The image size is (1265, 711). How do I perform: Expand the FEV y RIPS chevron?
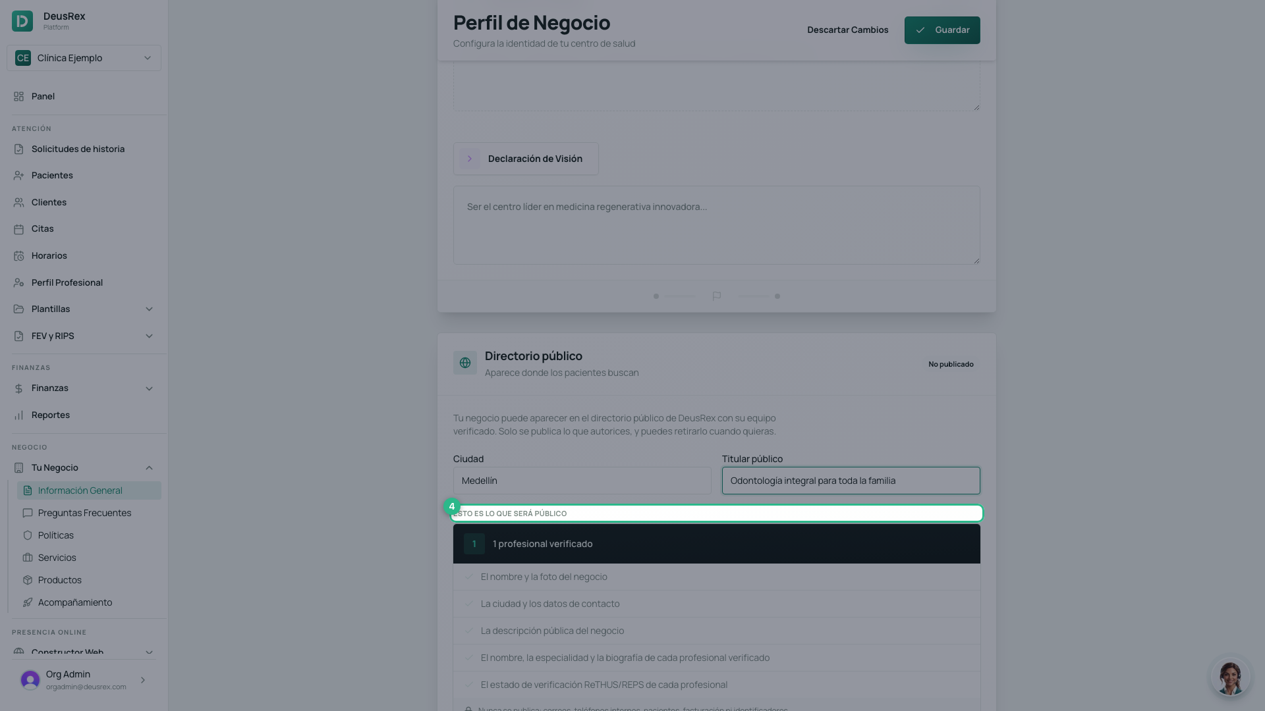point(149,336)
